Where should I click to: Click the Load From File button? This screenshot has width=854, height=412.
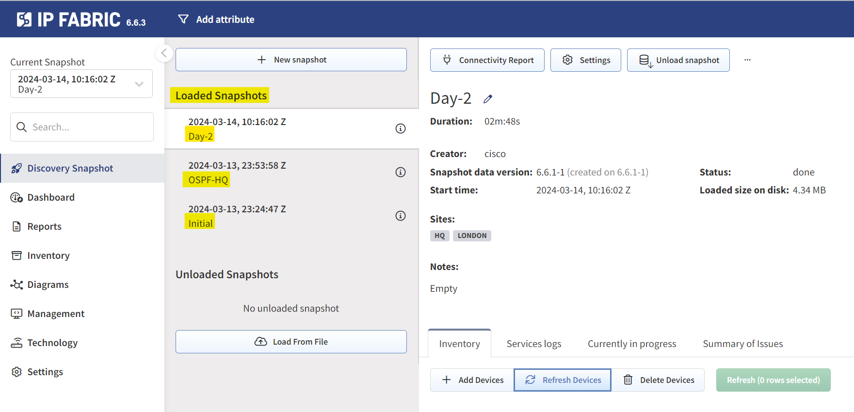click(291, 342)
